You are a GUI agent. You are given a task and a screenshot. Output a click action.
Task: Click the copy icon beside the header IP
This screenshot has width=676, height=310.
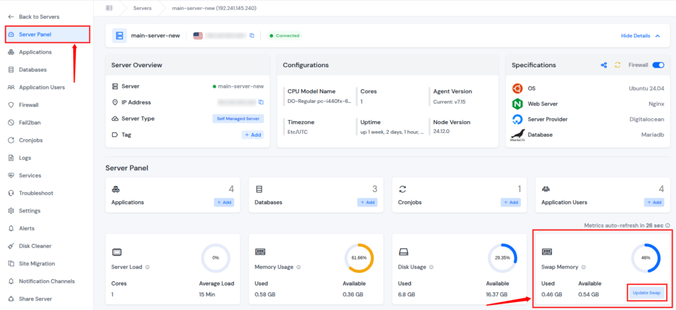(252, 36)
